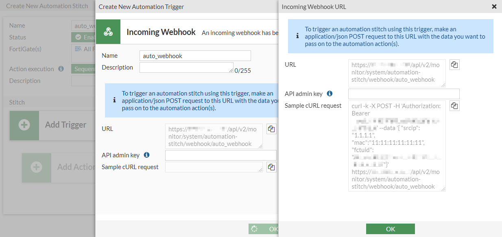
Task: Click the API admin key field in right panel
Action: [404, 94]
